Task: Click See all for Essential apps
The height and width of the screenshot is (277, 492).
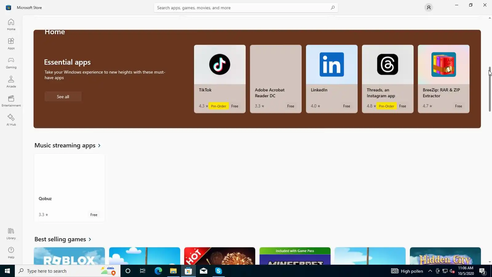Action: (x=63, y=96)
